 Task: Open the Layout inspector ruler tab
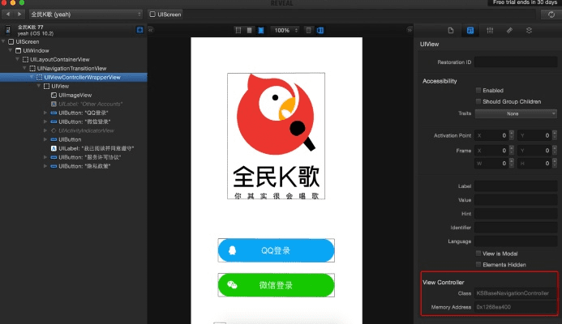tap(509, 31)
